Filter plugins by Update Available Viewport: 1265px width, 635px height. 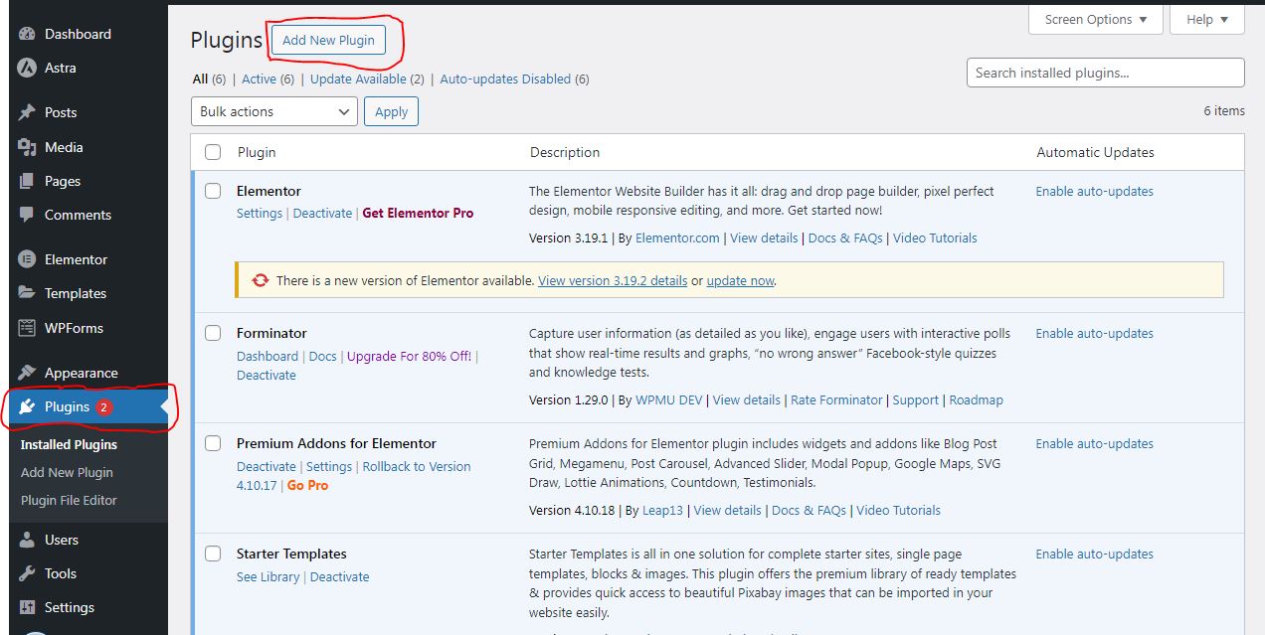[358, 79]
